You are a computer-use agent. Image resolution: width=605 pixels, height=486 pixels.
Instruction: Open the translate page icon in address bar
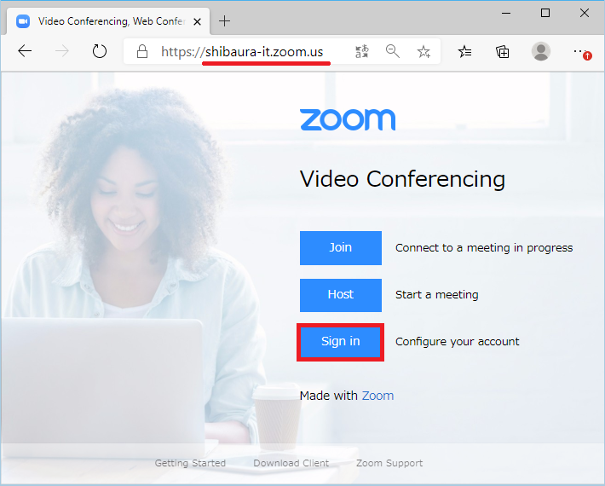[x=362, y=51]
